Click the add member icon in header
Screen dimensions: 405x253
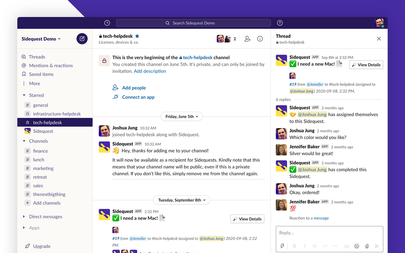click(x=247, y=39)
